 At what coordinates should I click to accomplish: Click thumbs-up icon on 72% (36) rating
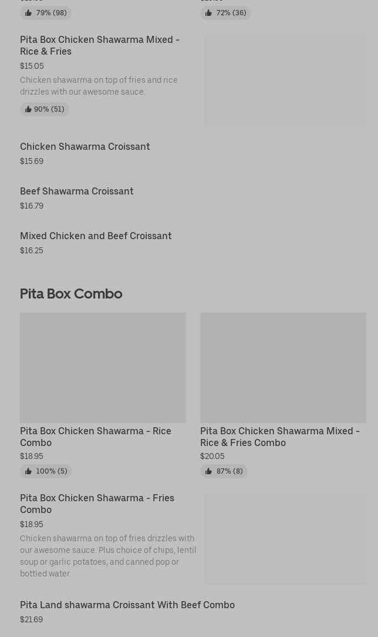[208, 13]
